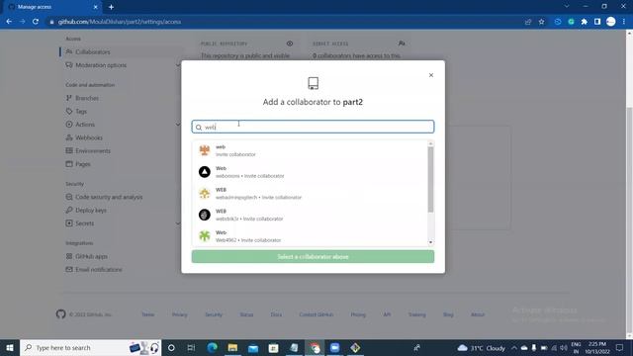Viewport: 633px width, 356px height.
Task: Open the Windows Start menu
Action: [10, 347]
